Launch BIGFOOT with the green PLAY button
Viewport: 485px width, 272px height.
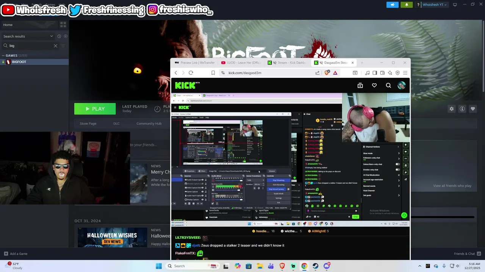95,109
